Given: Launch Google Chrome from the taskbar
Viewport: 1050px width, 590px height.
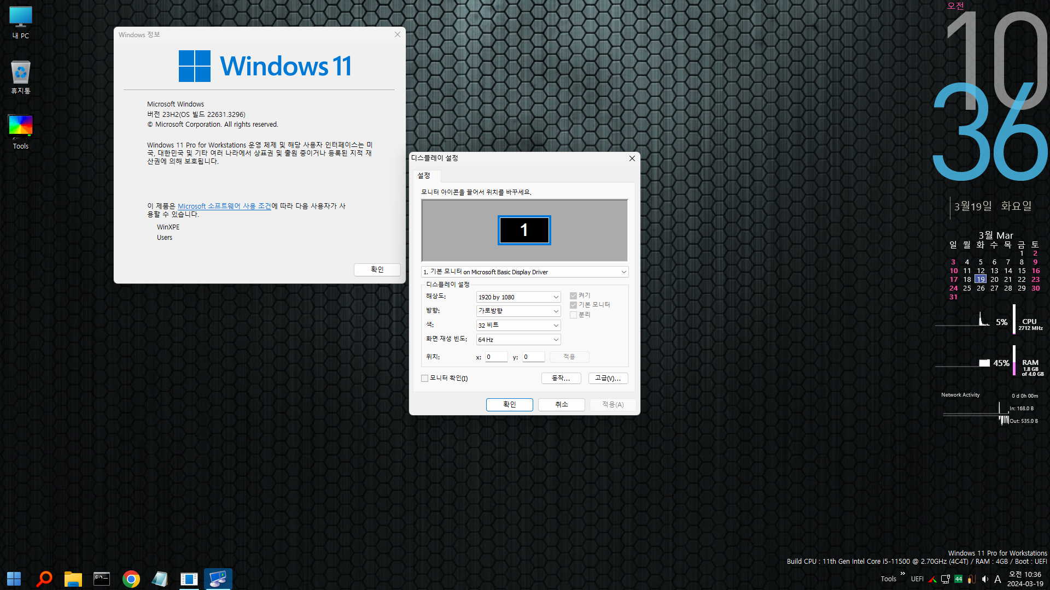Looking at the screenshot, I should pyautogui.click(x=131, y=579).
